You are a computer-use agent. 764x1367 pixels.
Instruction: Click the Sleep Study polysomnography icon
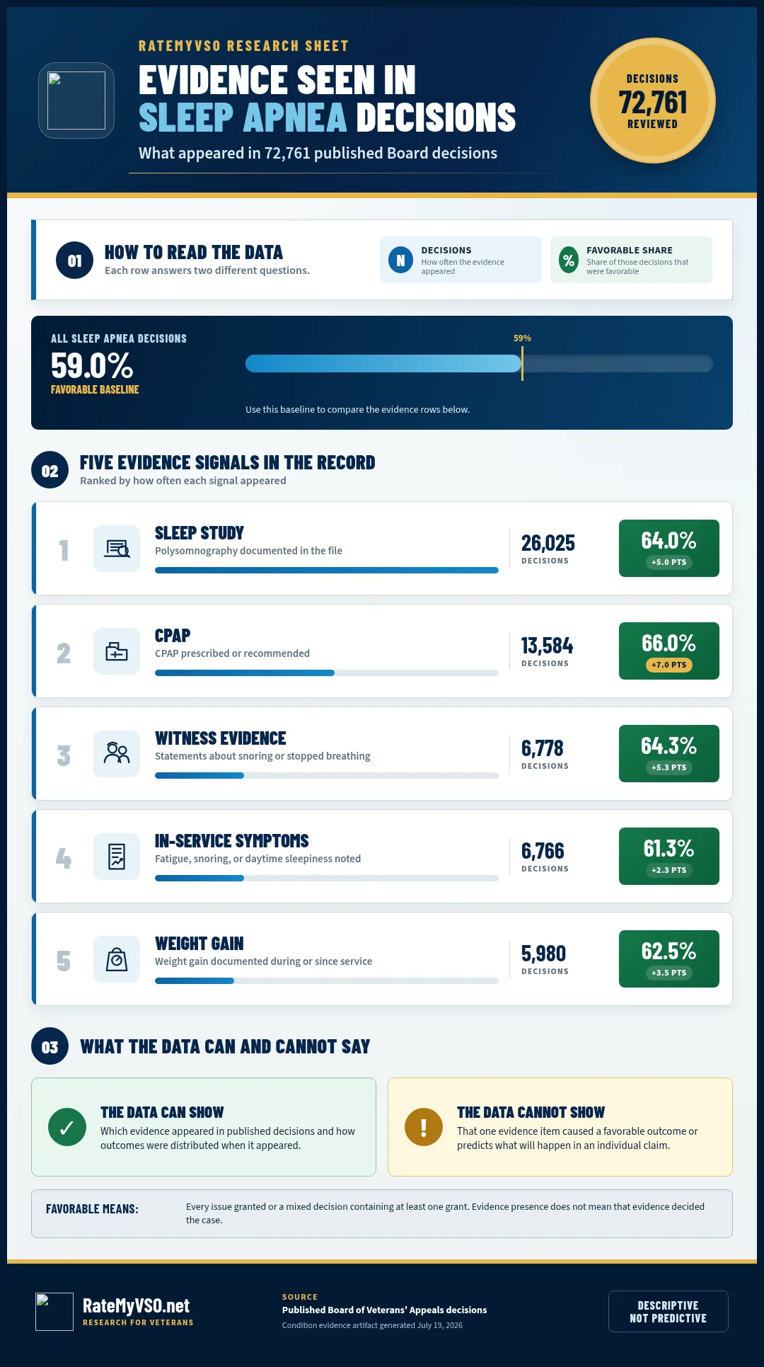(117, 549)
